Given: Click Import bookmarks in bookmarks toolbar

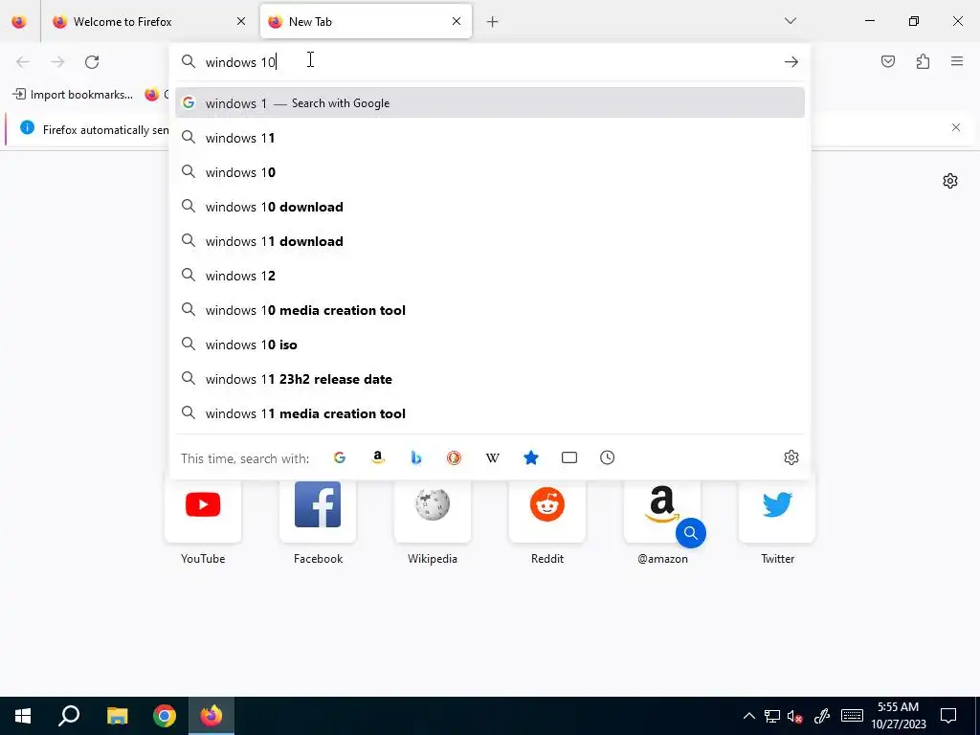Looking at the screenshot, I should (73, 95).
